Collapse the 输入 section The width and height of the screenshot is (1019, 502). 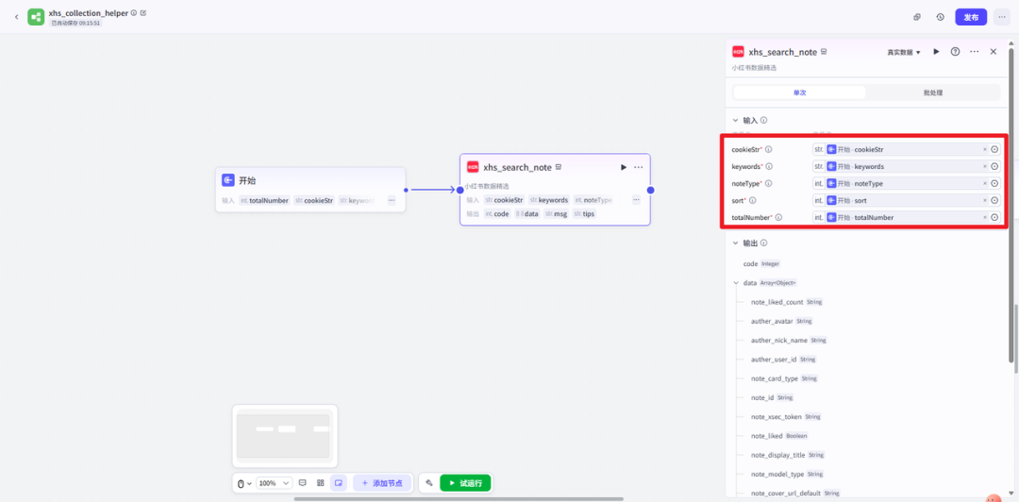click(x=736, y=121)
